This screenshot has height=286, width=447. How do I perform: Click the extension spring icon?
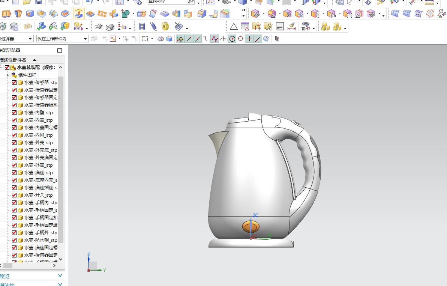[x=154, y=27]
